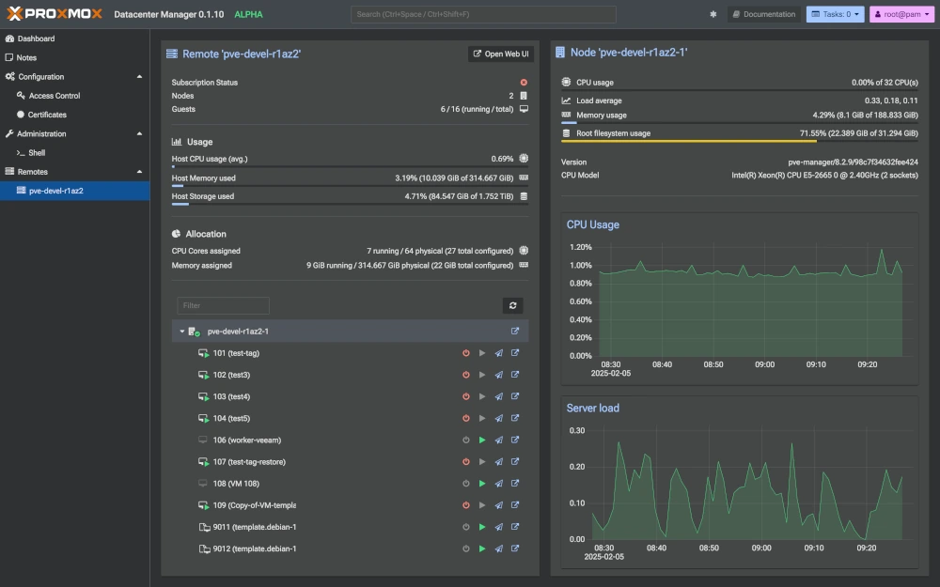Viewport: 940px width, 587px height.
Task: Click the Memory assigned value
Action: point(410,266)
